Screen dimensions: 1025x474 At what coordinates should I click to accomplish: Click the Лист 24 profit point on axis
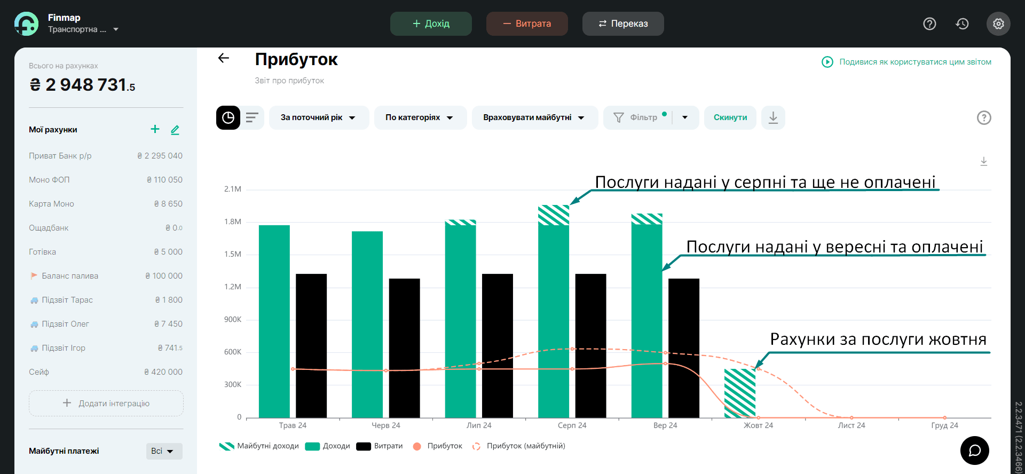coord(851,417)
